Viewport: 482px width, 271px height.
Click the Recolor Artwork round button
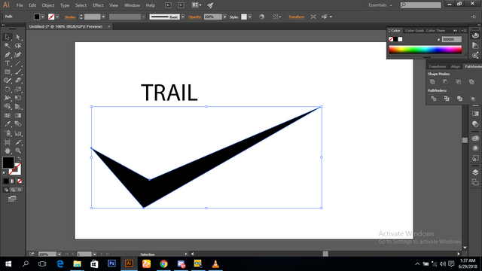pyautogui.click(x=261, y=17)
